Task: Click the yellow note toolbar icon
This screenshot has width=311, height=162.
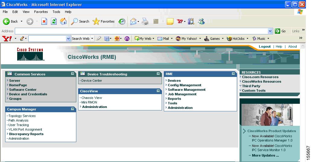Action: (170, 21)
